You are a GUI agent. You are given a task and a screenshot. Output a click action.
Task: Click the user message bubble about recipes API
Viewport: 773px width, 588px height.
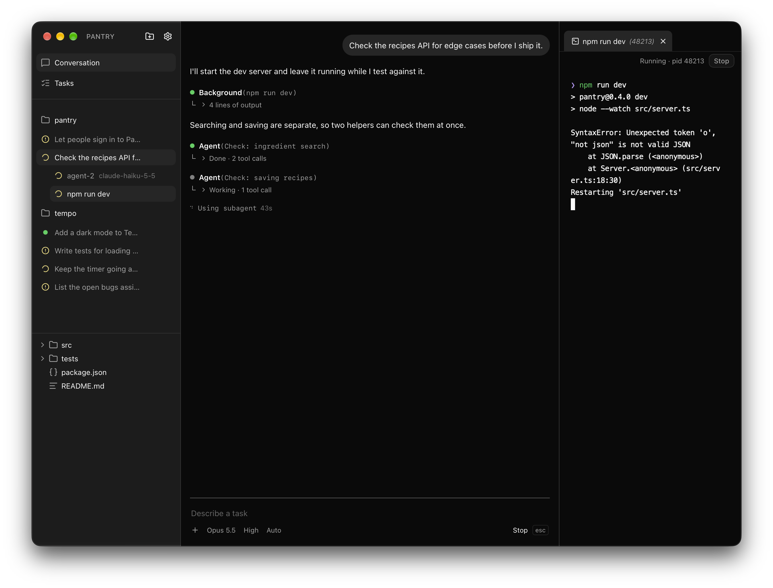point(446,45)
